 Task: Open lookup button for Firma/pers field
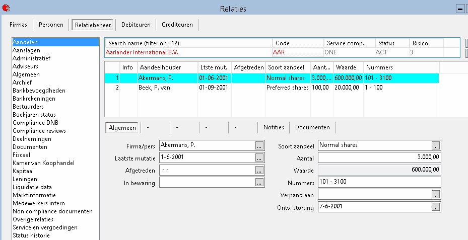[x=259, y=146]
